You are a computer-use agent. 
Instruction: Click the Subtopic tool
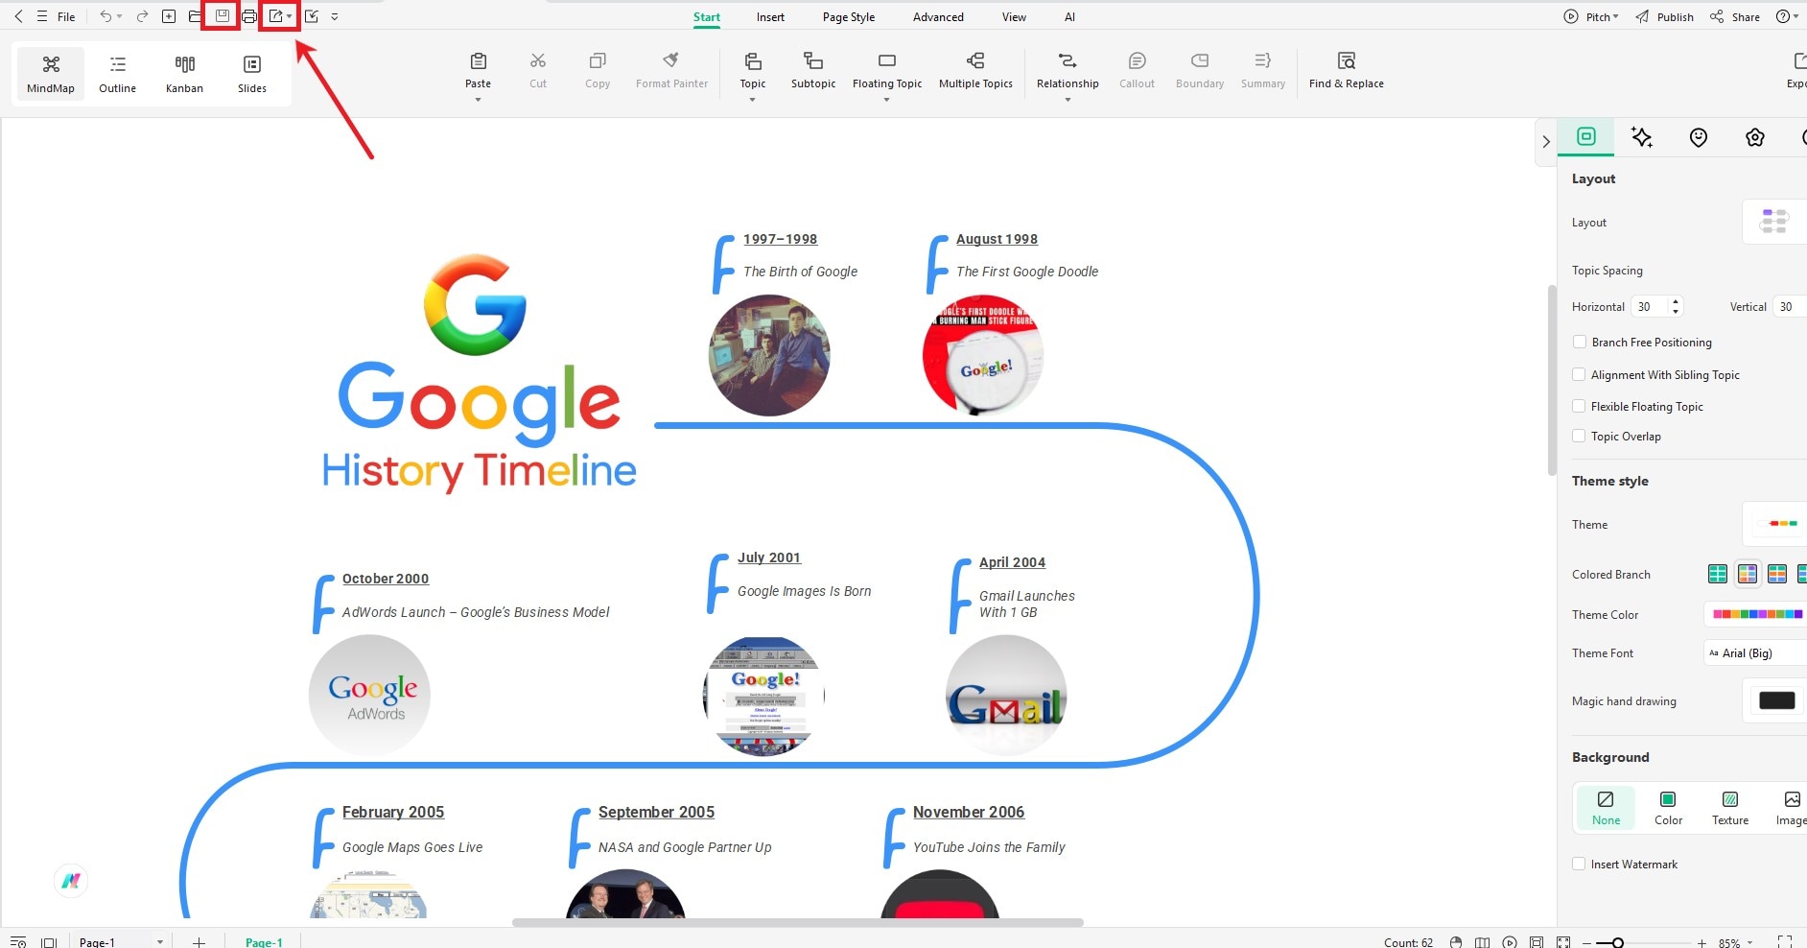coord(813,71)
